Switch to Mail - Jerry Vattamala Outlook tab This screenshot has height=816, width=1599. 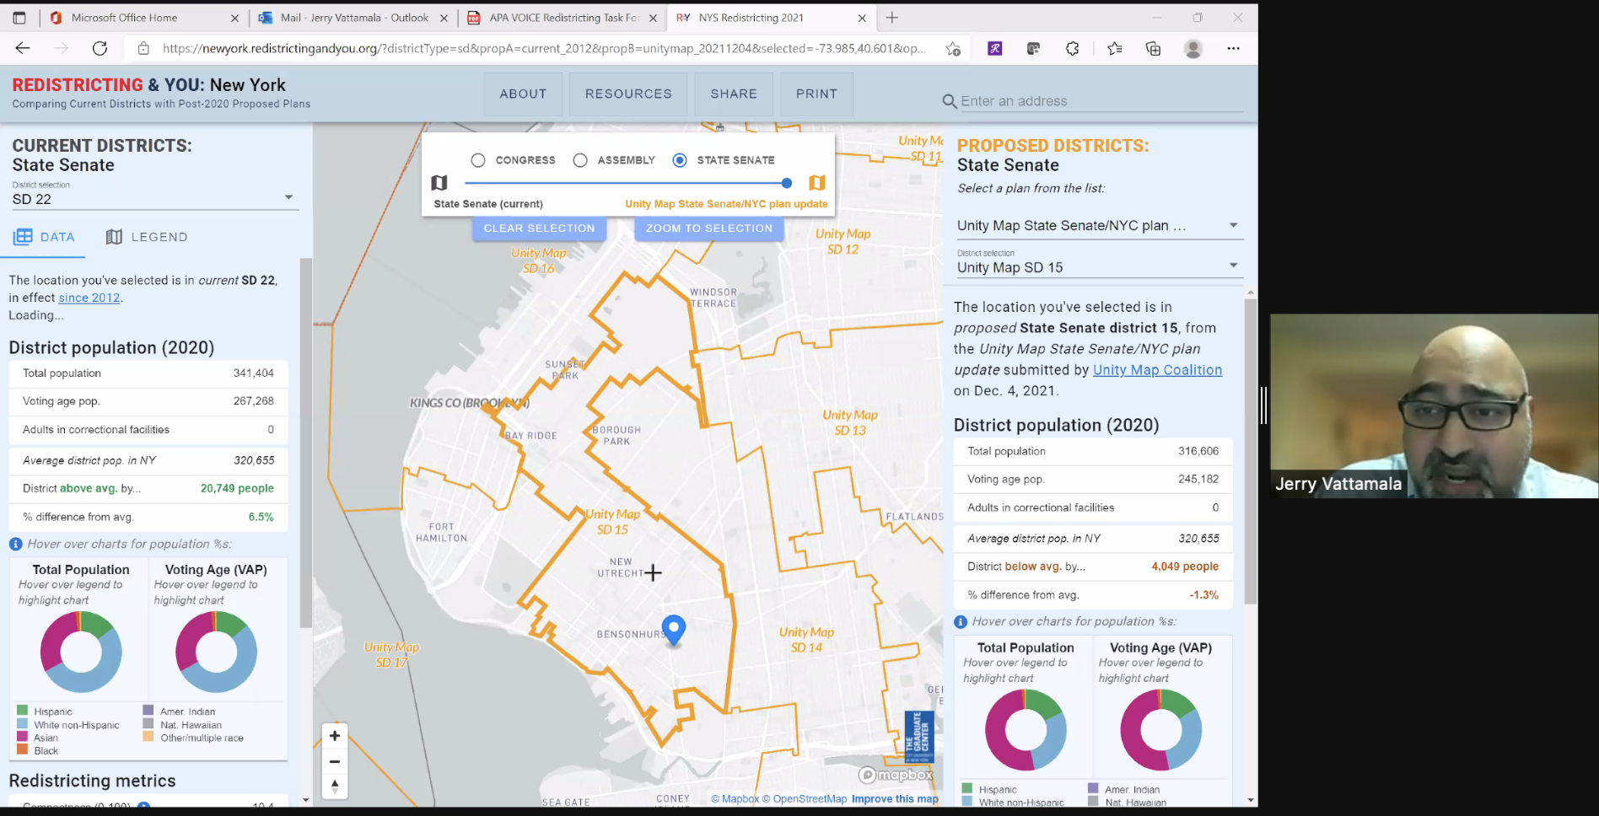(354, 18)
